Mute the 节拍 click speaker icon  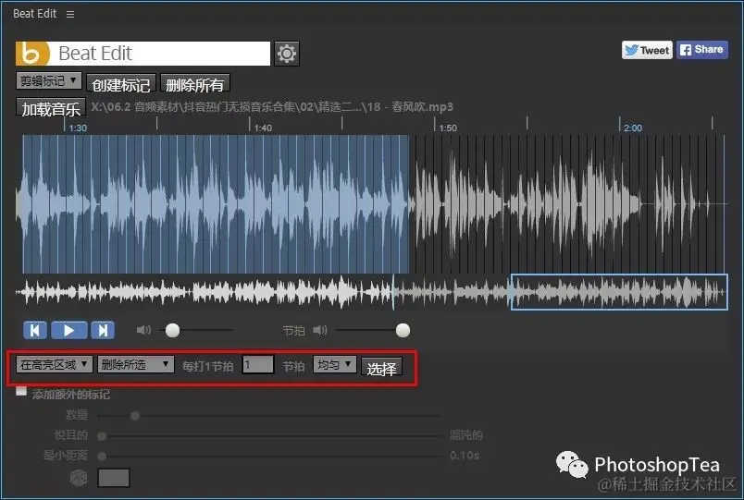[x=320, y=330]
